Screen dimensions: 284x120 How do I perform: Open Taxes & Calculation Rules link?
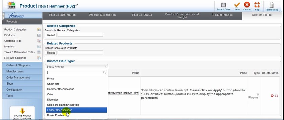click(x=19, y=52)
